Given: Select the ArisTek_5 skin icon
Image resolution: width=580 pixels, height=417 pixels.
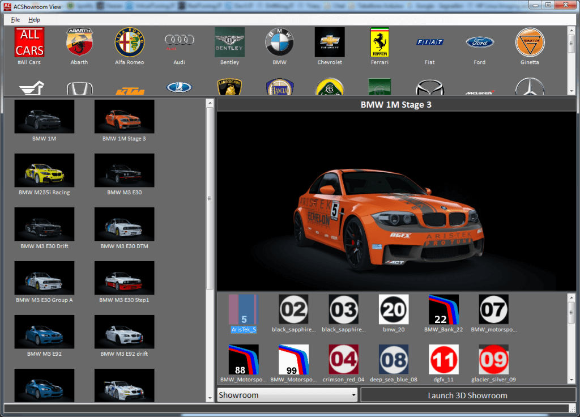Looking at the screenshot, I should tap(244, 309).
